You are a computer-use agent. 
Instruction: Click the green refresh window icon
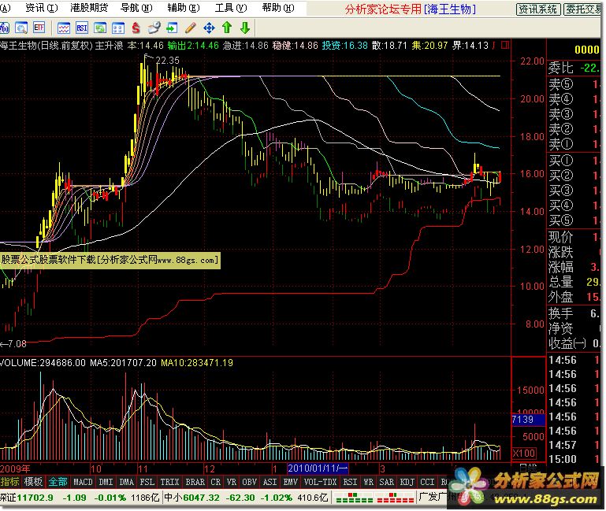point(100,28)
